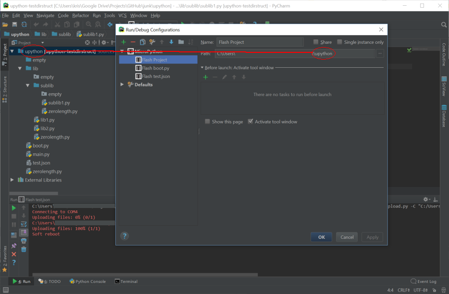Viewport: 449px width, 294px height.
Task: Print run output with printer icon
Action: pos(24,241)
